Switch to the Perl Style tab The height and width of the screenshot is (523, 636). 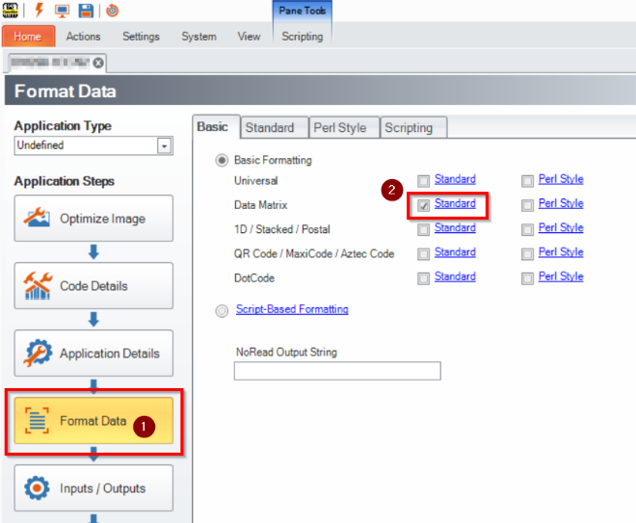[x=339, y=127]
